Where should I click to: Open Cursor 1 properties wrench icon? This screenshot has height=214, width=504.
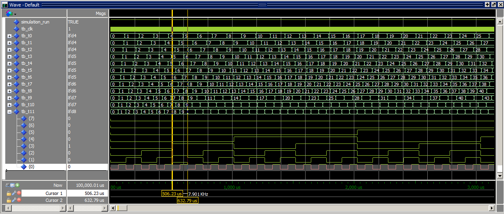tap(14, 193)
